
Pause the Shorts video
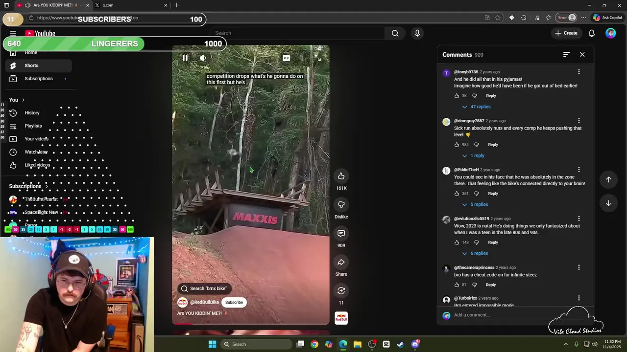[x=185, y=58]
